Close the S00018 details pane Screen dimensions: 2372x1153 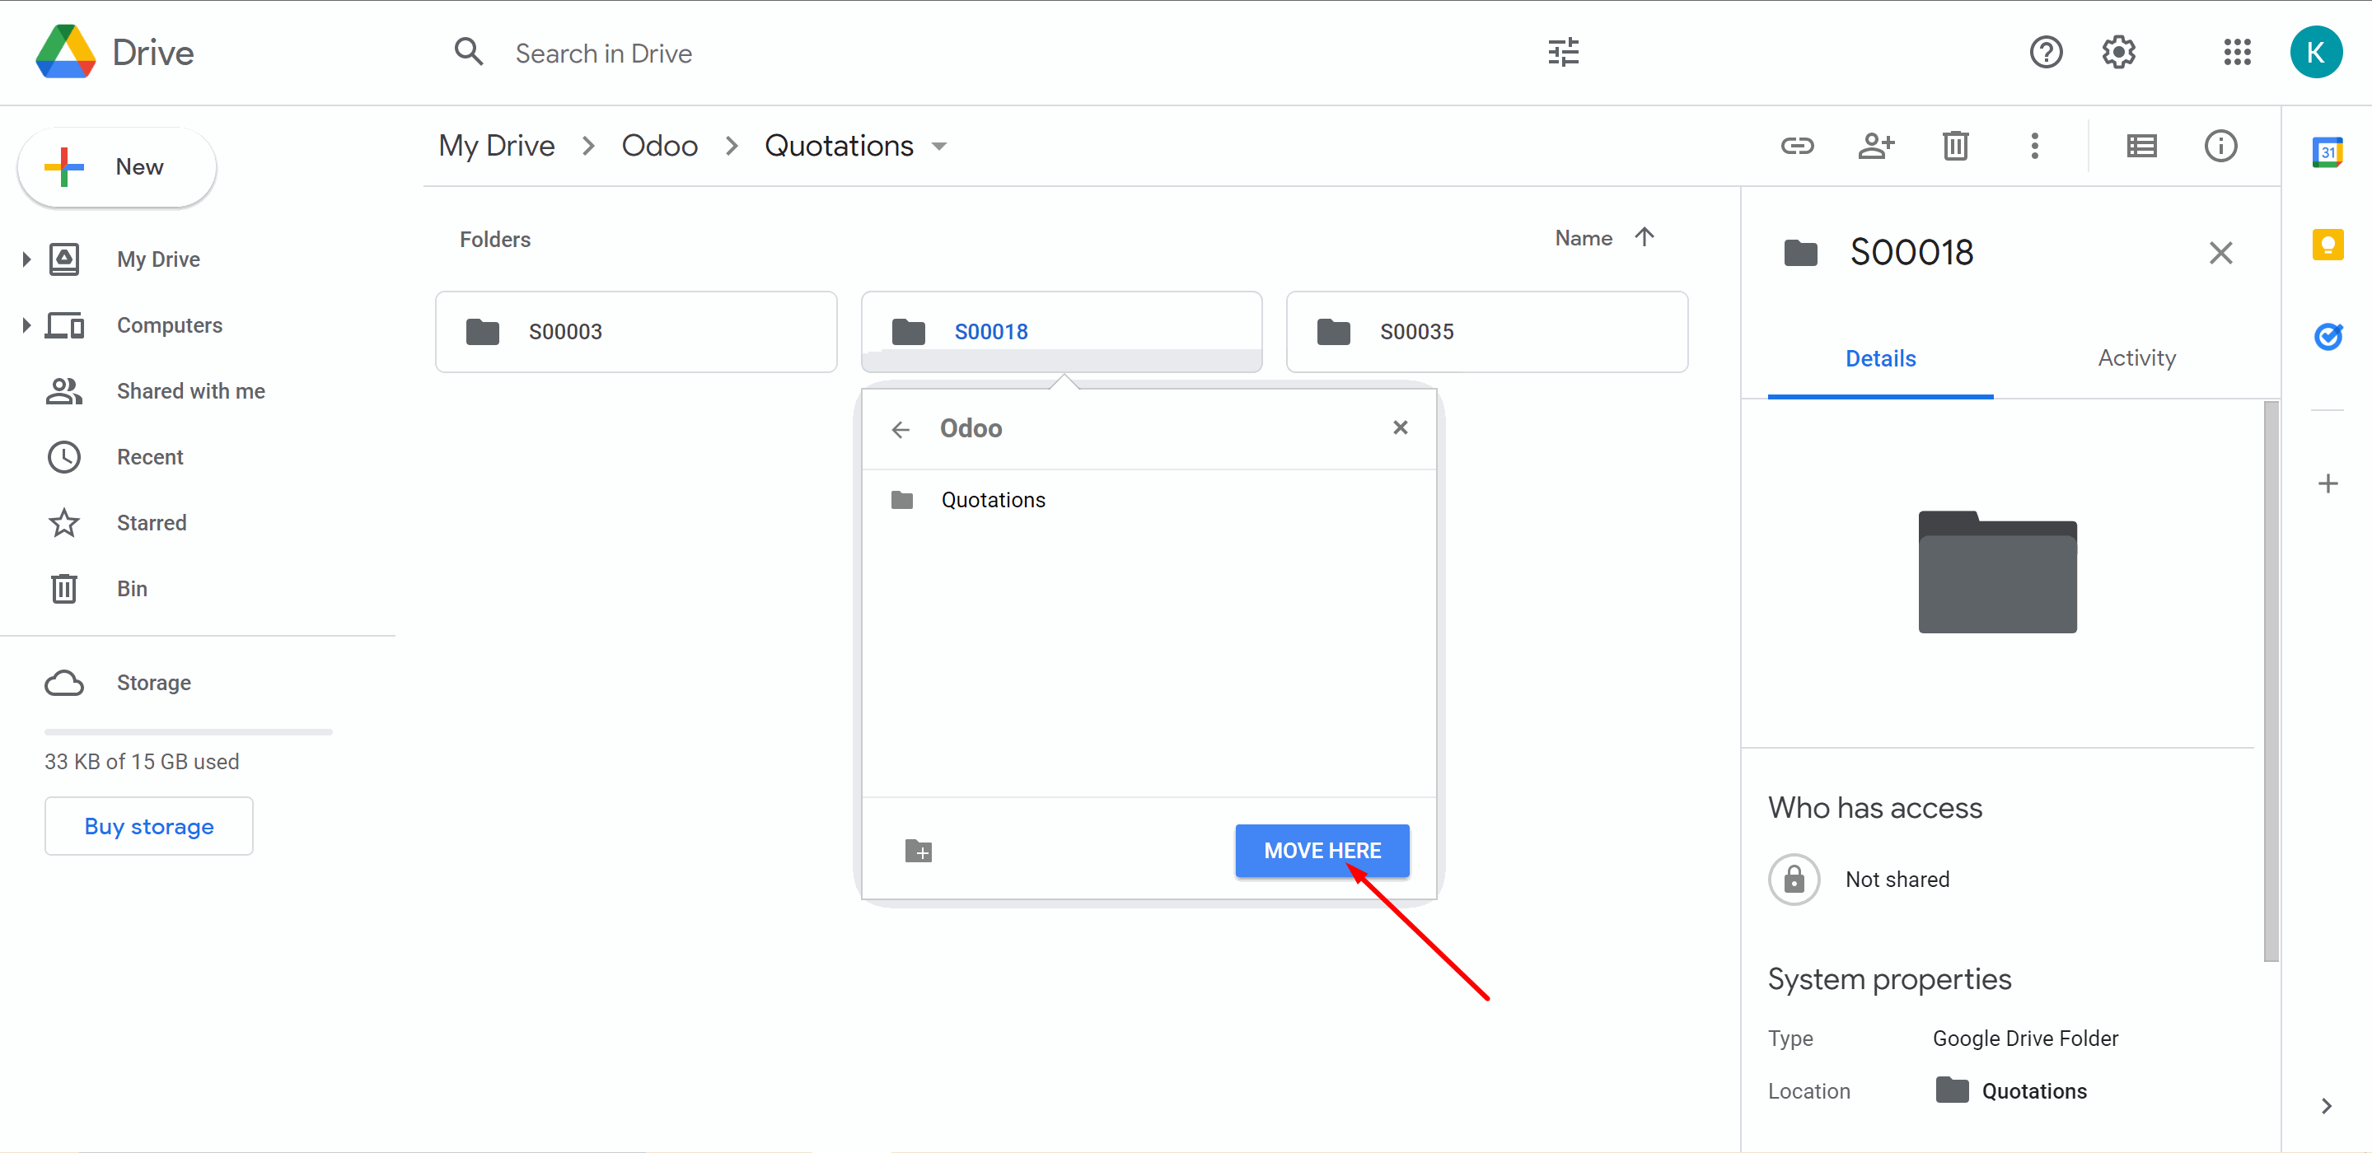2220,252
